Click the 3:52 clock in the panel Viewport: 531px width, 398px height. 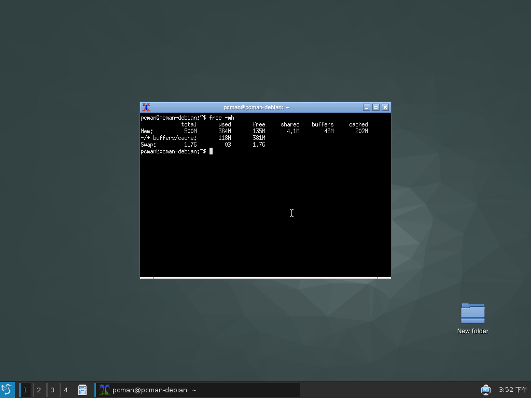[513, 390]
